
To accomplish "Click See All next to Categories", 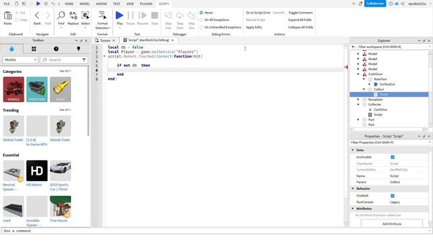I will point(65,71).
